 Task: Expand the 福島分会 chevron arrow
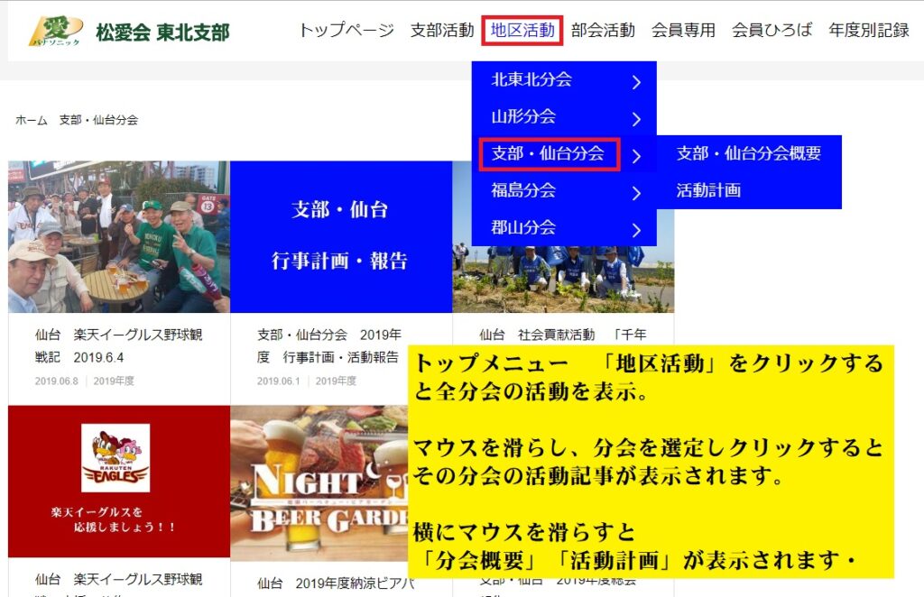[x=636, y=193]
